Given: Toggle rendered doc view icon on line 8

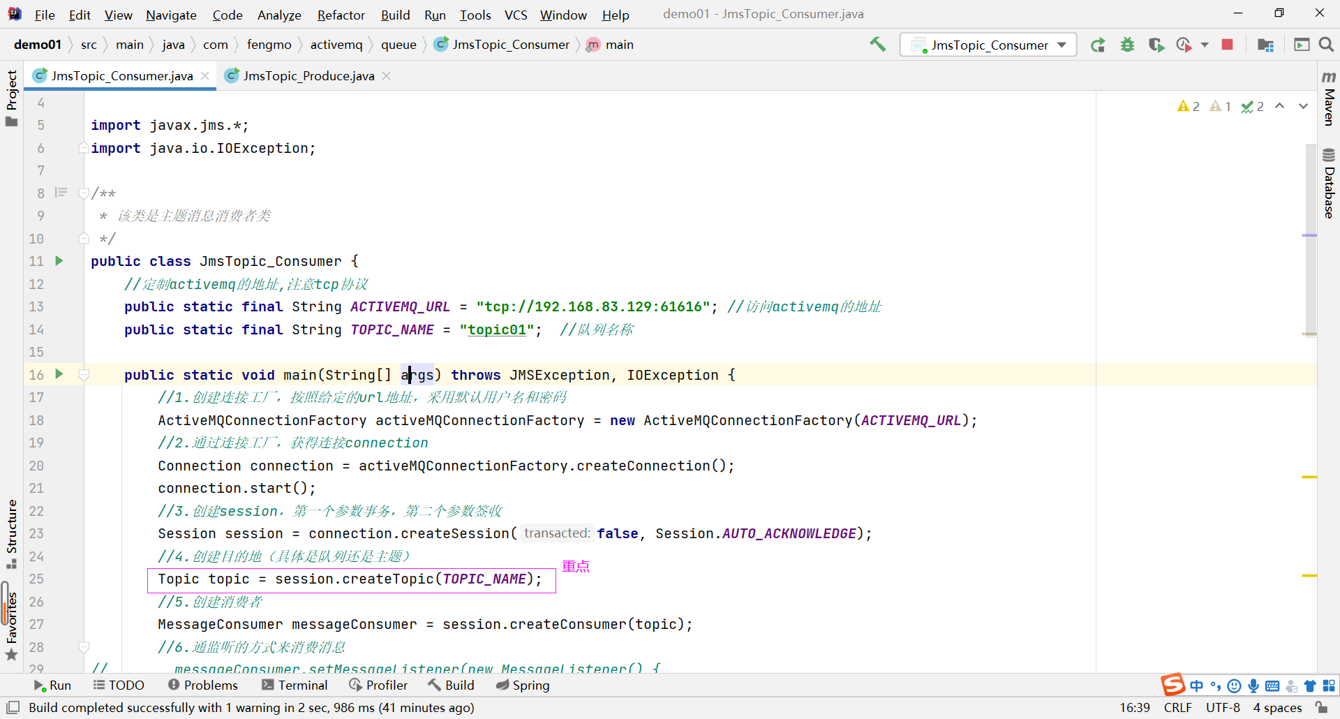Looking at the screenshot, I should pyautogui.click(x=61, y=193).
